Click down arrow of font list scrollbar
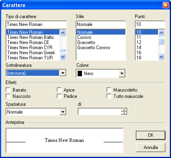 (63, 57)
